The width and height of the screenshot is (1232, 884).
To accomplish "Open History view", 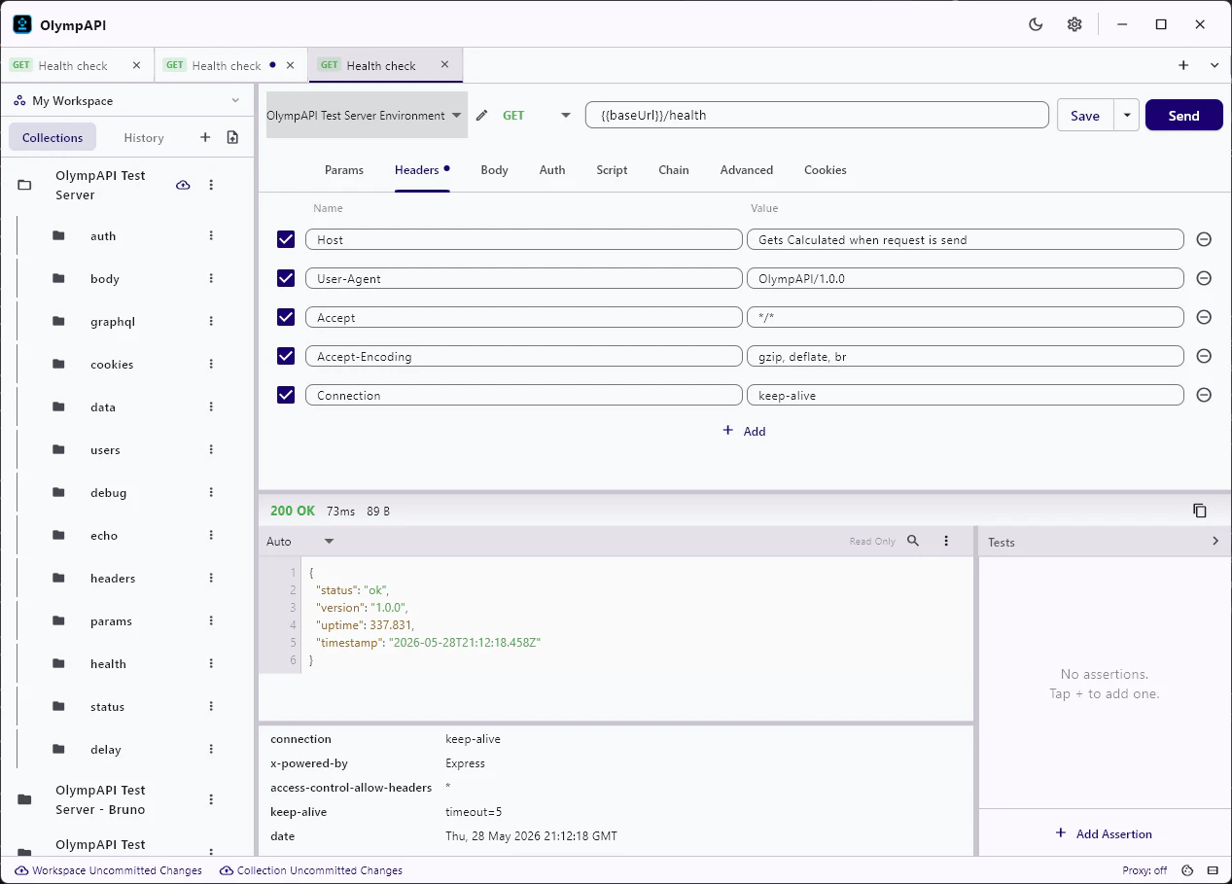I will pos(144,137).
